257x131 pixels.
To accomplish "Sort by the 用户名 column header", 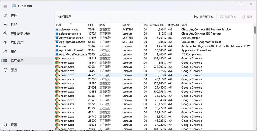I will pyautogui.click(x=130, y=25).
